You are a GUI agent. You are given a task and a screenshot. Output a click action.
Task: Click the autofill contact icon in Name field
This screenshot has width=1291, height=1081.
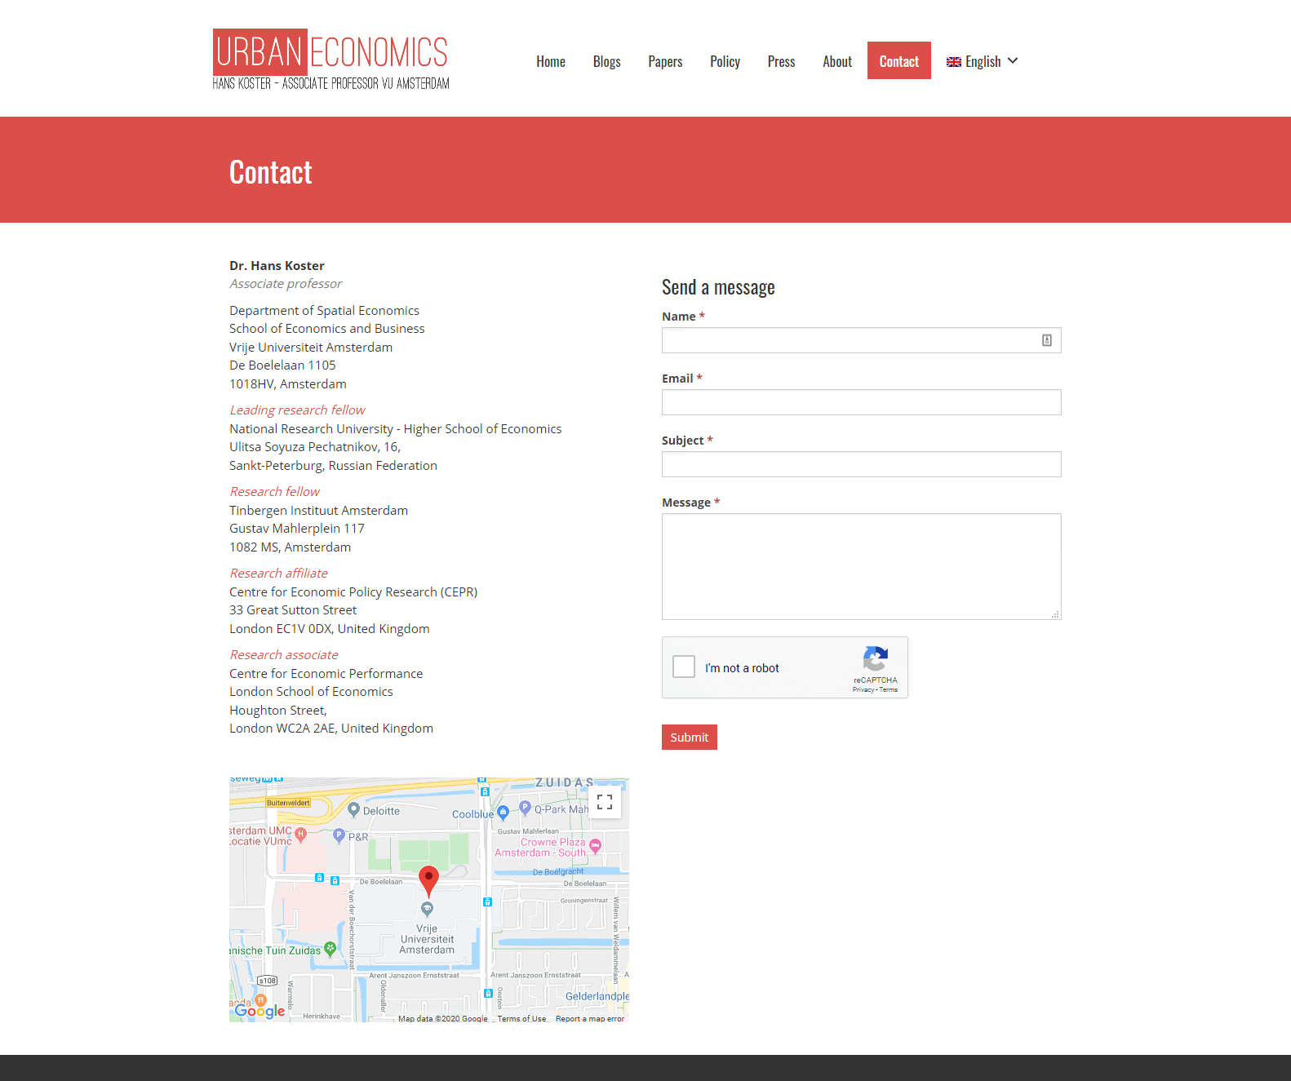[x=1046, y=340]
